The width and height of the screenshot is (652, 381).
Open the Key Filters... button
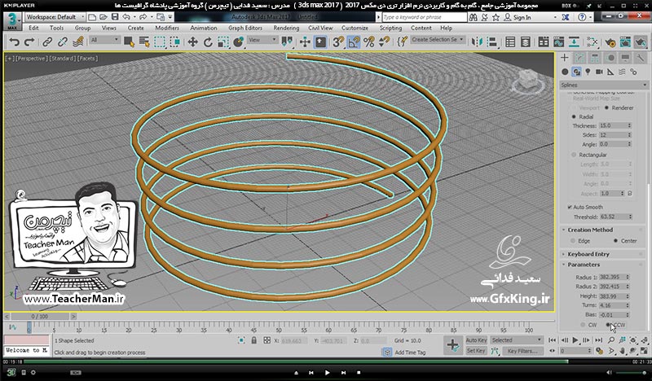click(522, 351)
